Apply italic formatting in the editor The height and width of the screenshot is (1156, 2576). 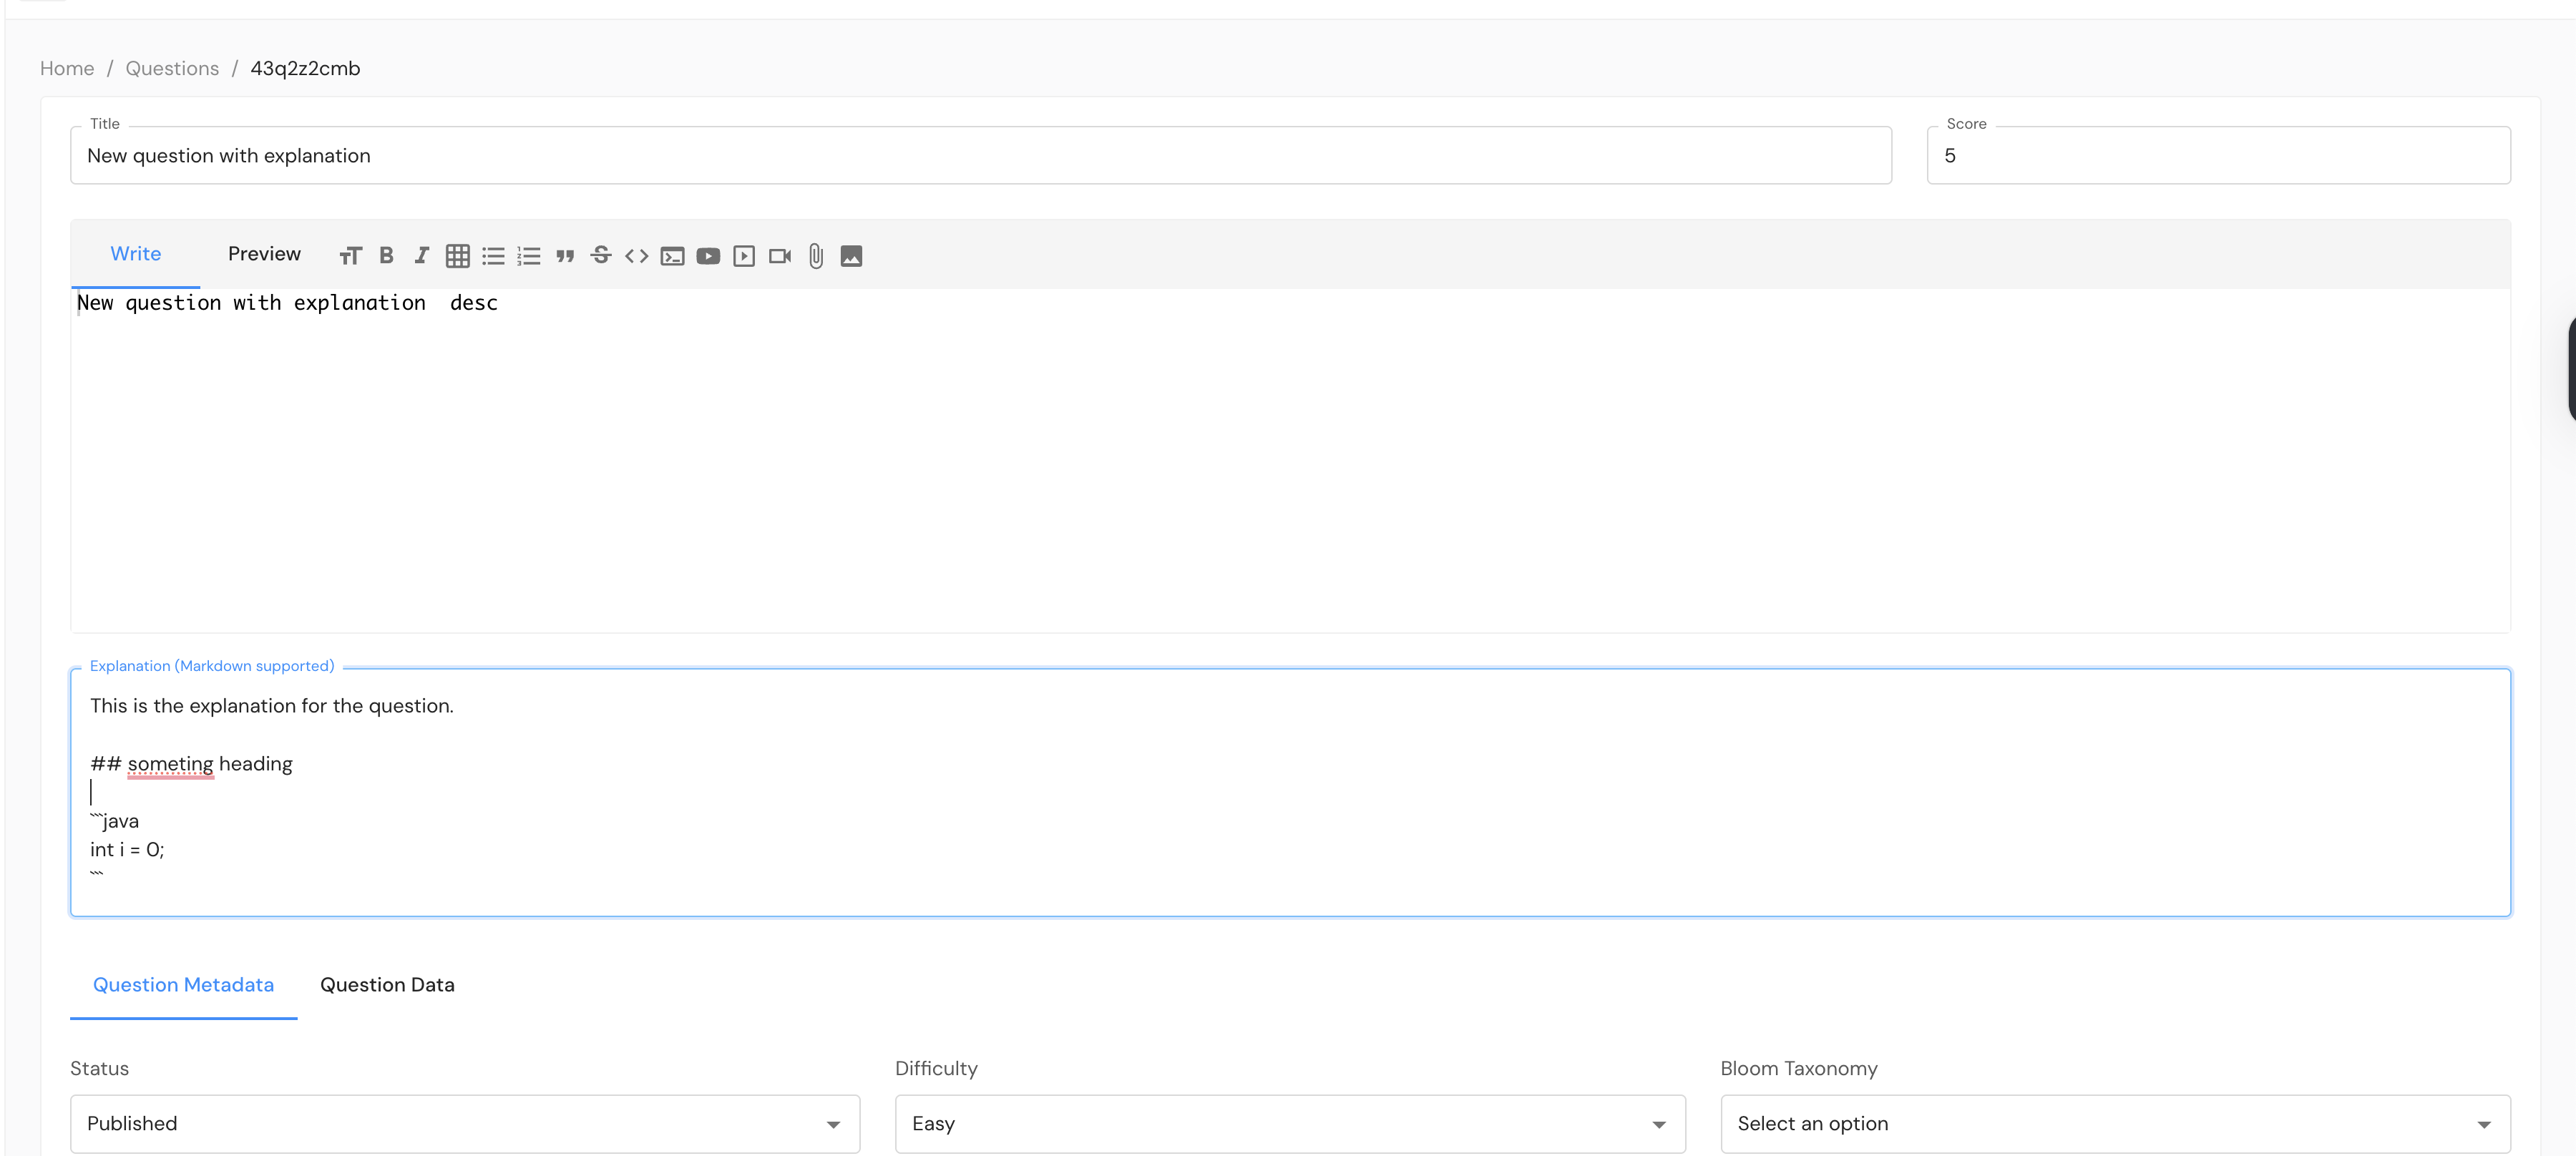[422, 256]
